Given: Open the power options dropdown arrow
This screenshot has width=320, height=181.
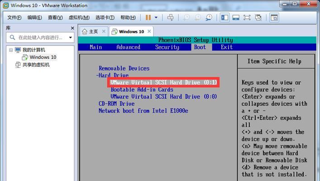Looking at the screenshot, I should 156,18.
